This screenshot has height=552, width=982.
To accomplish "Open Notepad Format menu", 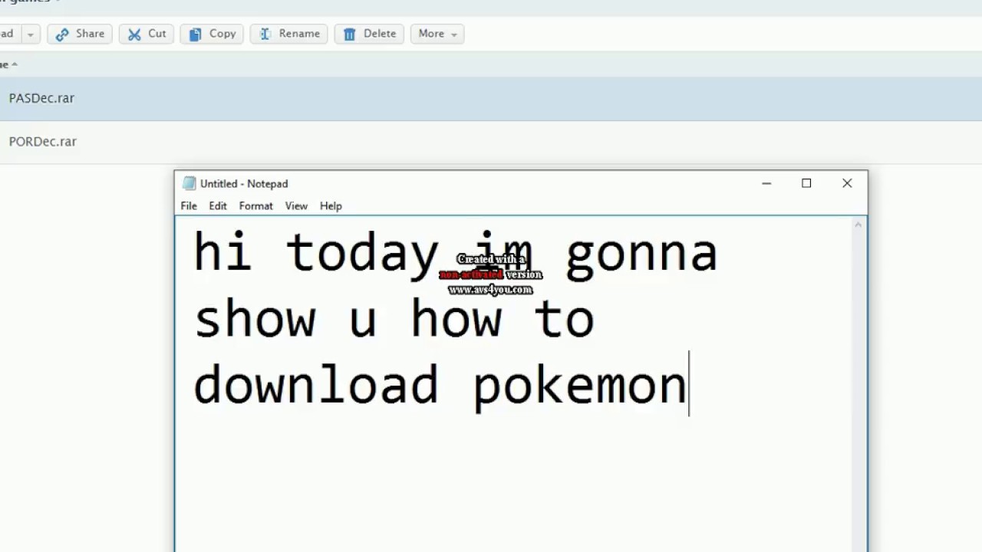I will click(255, 205).
